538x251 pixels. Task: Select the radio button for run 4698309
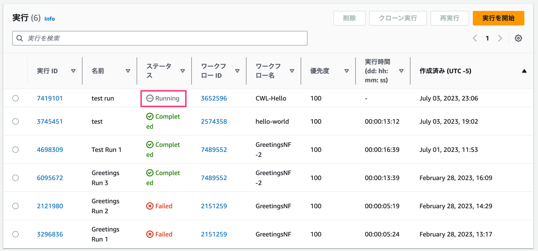[x=15, y=149]
